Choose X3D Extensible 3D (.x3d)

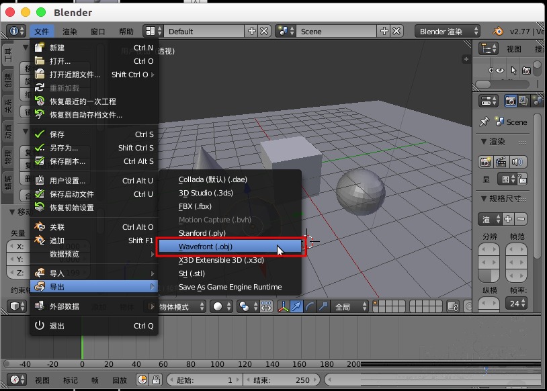230,260
